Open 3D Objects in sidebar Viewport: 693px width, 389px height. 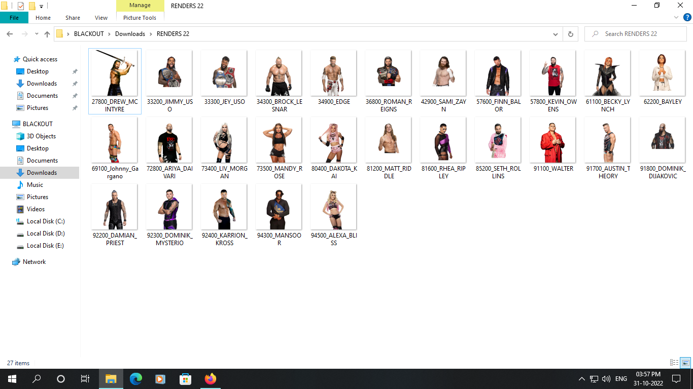[x=41, y=136]
